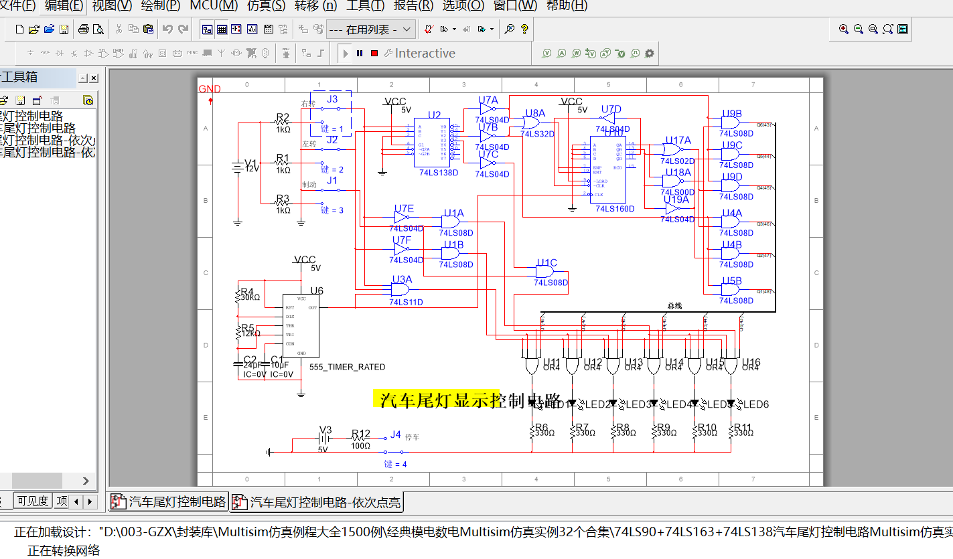Image resolution: width=953 pixels, height=559 pixels.
Task: Expand the transfer to Ultiboard dropdown arrow
Action: click(x=455, y=29)
